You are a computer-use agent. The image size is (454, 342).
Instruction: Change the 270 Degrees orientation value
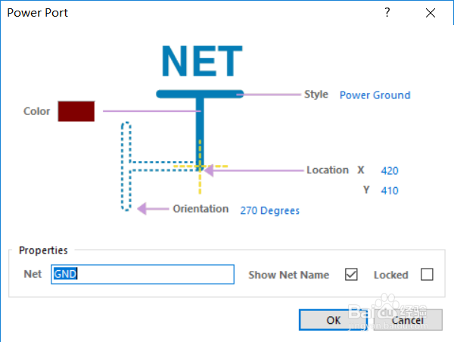(269, 210)
